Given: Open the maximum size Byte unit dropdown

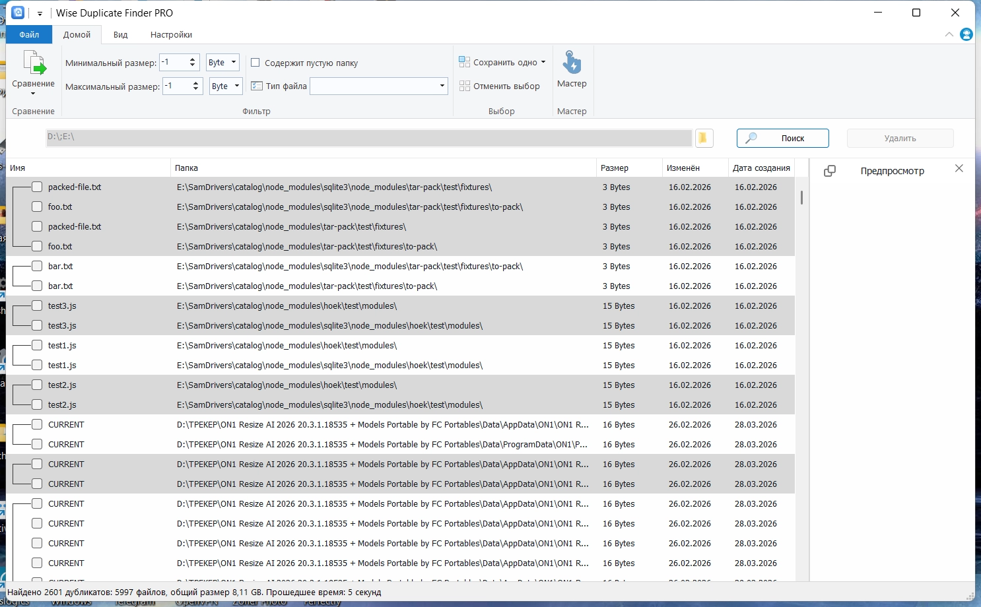Looking at the screenshot, I should 226,86.
